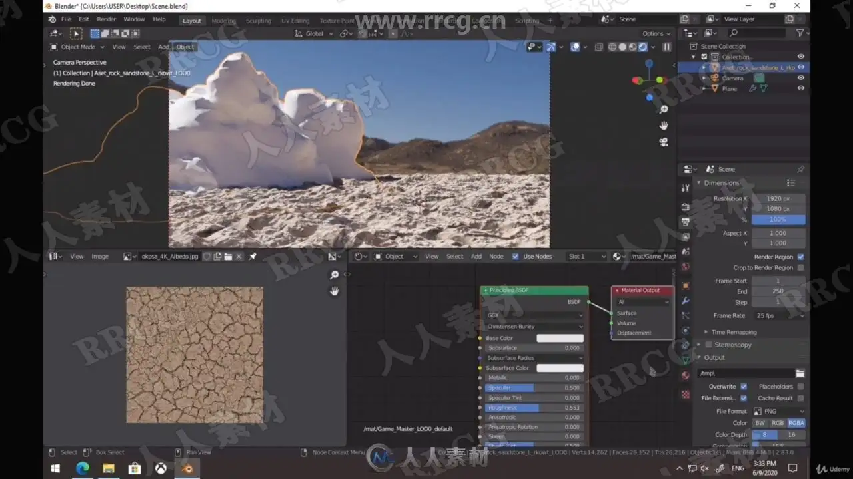Image resolution: width=853 pixels, height=479 pixels.
Task: Uncheck Use Nodes in the node editor
Action: click(x=515, y=256)
